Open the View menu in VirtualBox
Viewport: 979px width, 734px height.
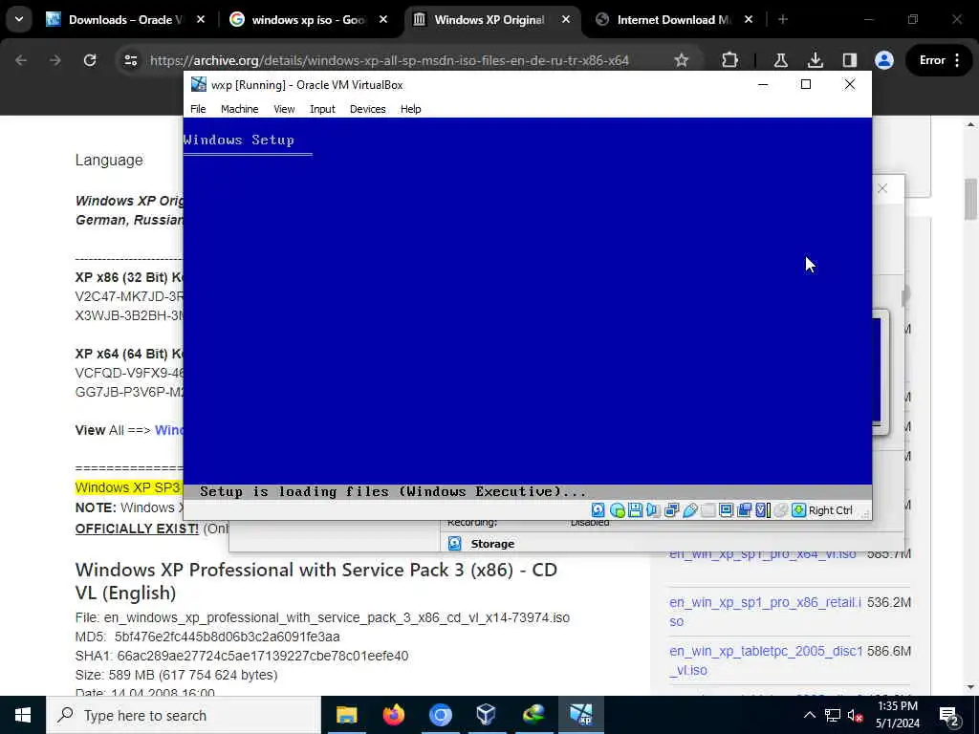point(283,109)
